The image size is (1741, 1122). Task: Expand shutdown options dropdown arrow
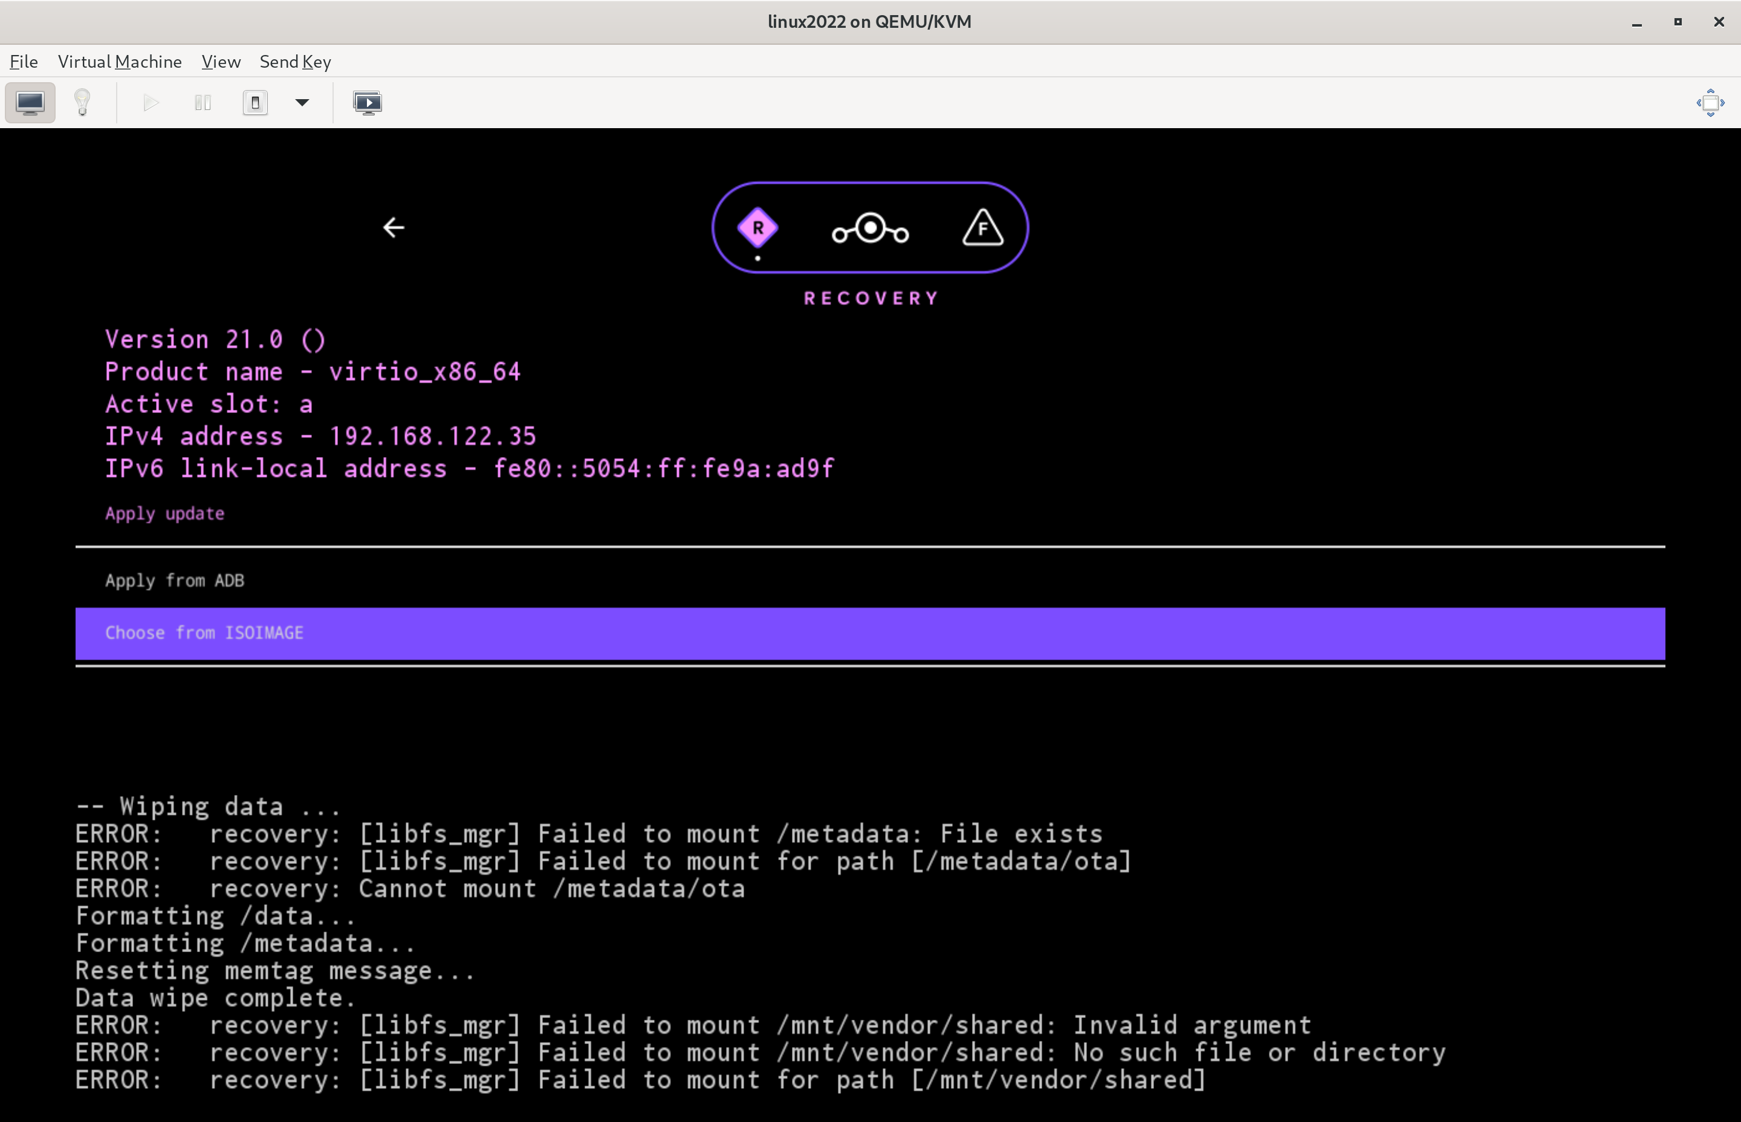tap(302, 103)
